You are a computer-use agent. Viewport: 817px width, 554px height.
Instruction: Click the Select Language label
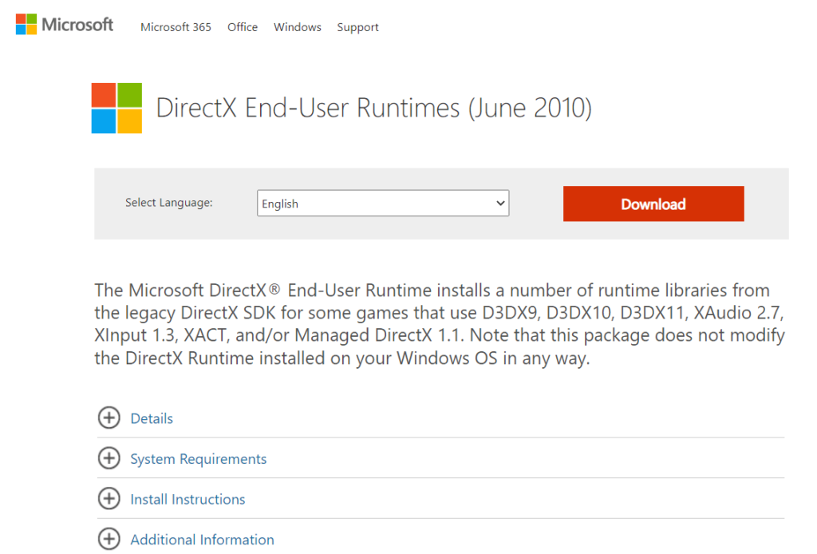point(169,203)
